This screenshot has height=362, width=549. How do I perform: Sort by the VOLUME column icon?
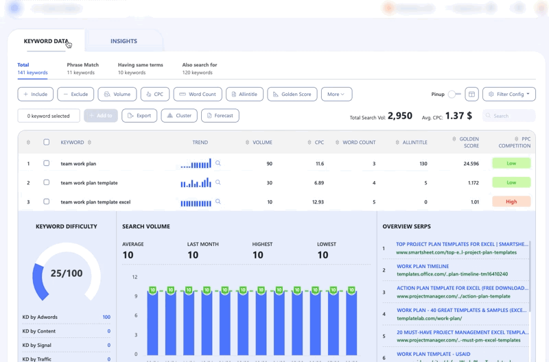247,143
